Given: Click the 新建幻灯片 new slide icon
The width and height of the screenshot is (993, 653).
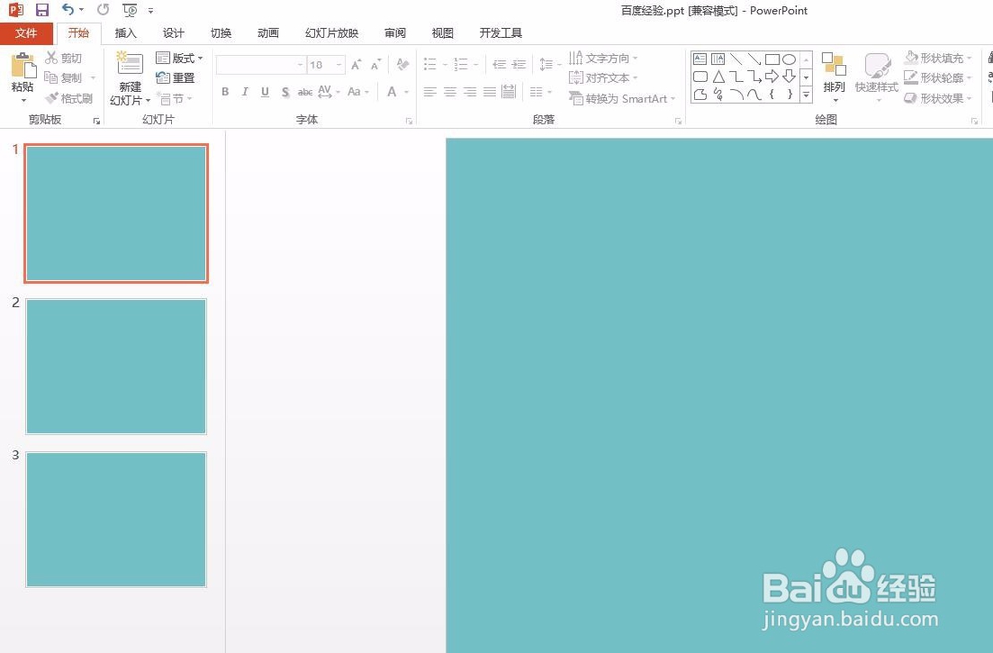Looking at the screenshot, I should click(130, 64).
